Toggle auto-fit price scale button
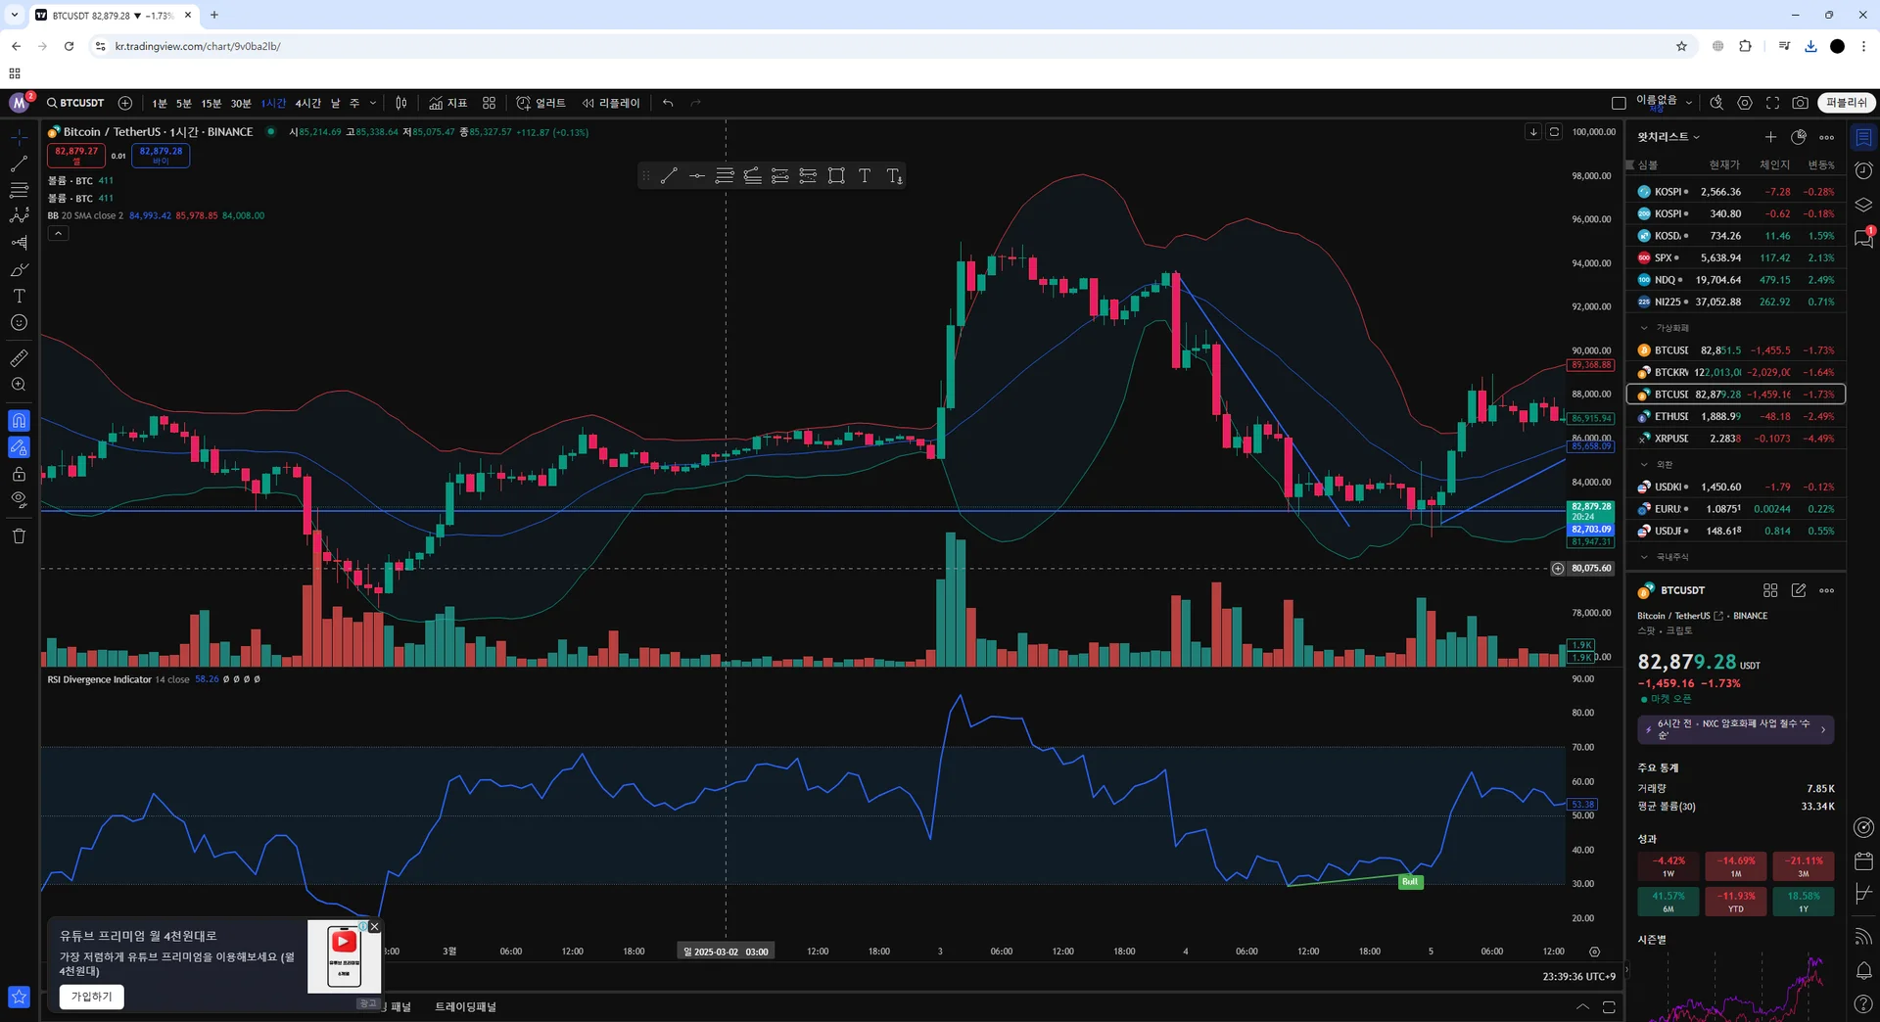 coord(1554,131)
